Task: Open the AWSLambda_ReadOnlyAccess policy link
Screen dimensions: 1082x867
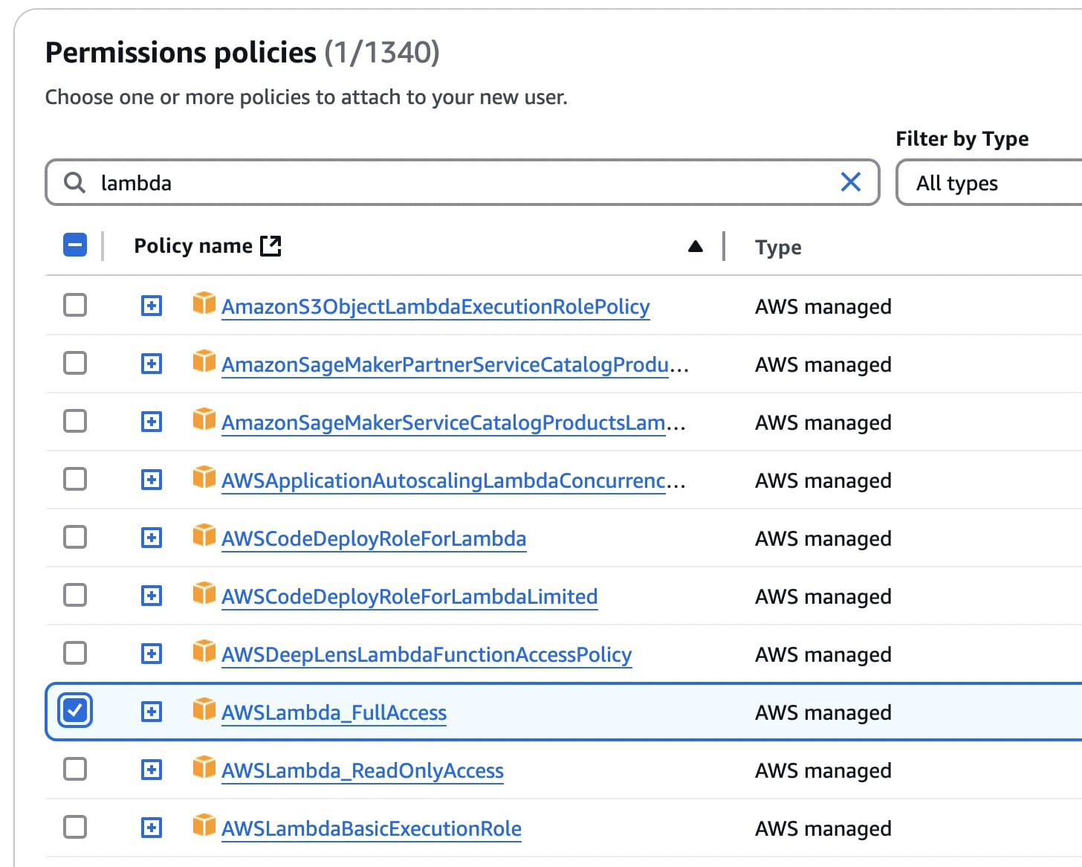Action: (x=363, y=770)
